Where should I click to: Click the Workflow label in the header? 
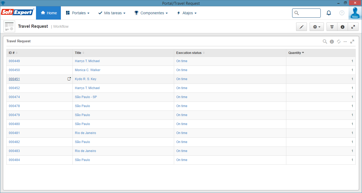[61, 26]
